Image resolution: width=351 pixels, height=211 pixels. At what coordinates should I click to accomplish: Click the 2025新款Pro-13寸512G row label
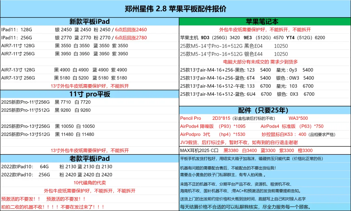[26, 134]
